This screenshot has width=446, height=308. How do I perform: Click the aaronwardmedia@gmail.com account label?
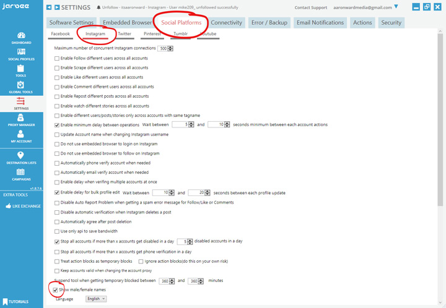(x=362, y=7)
